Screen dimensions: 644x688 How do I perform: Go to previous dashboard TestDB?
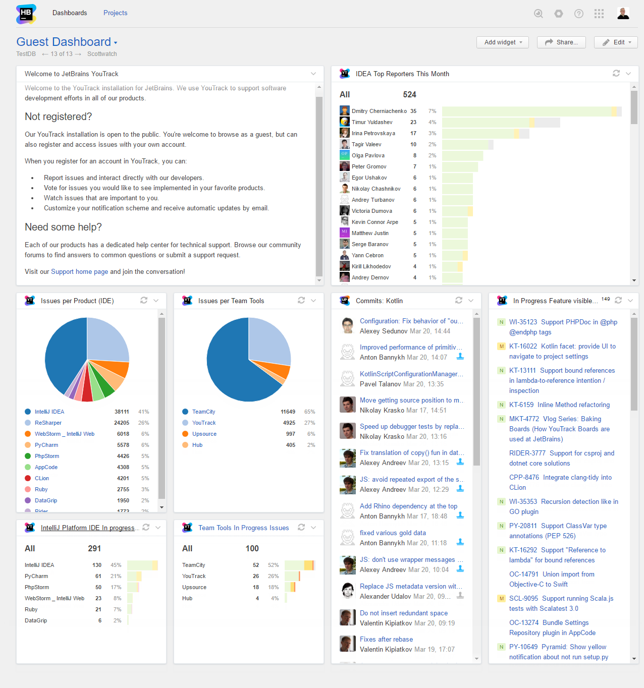26,54
